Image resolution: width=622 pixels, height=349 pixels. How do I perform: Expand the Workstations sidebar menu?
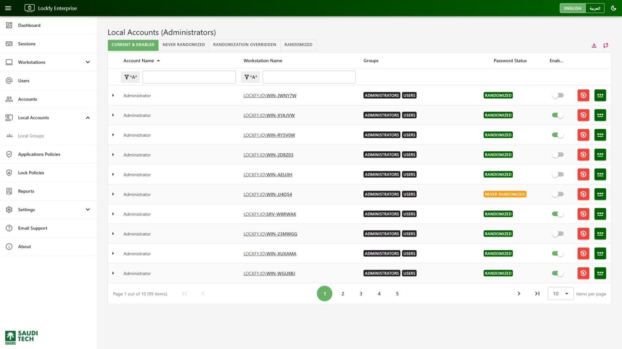click(x=48, y=62)
